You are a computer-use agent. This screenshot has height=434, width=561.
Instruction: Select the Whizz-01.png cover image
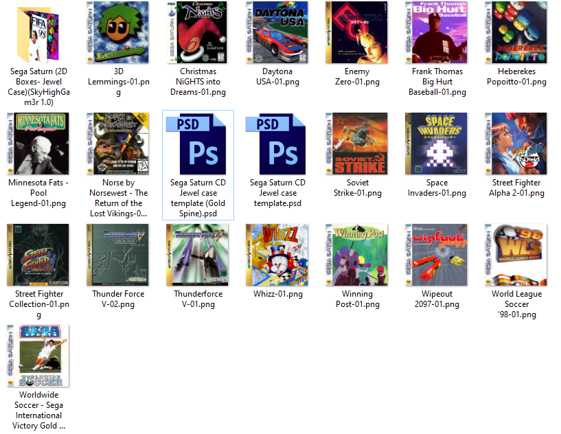pos(277,255)
